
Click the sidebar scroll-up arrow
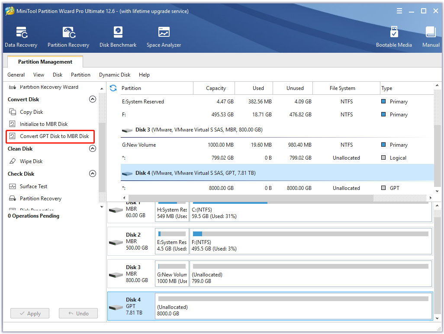click(102, 89)
